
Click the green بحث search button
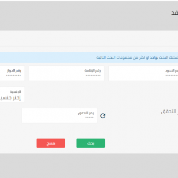(90, 143)
